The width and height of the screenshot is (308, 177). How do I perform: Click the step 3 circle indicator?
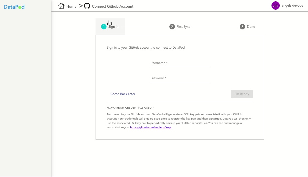click(x=242, y=27)
